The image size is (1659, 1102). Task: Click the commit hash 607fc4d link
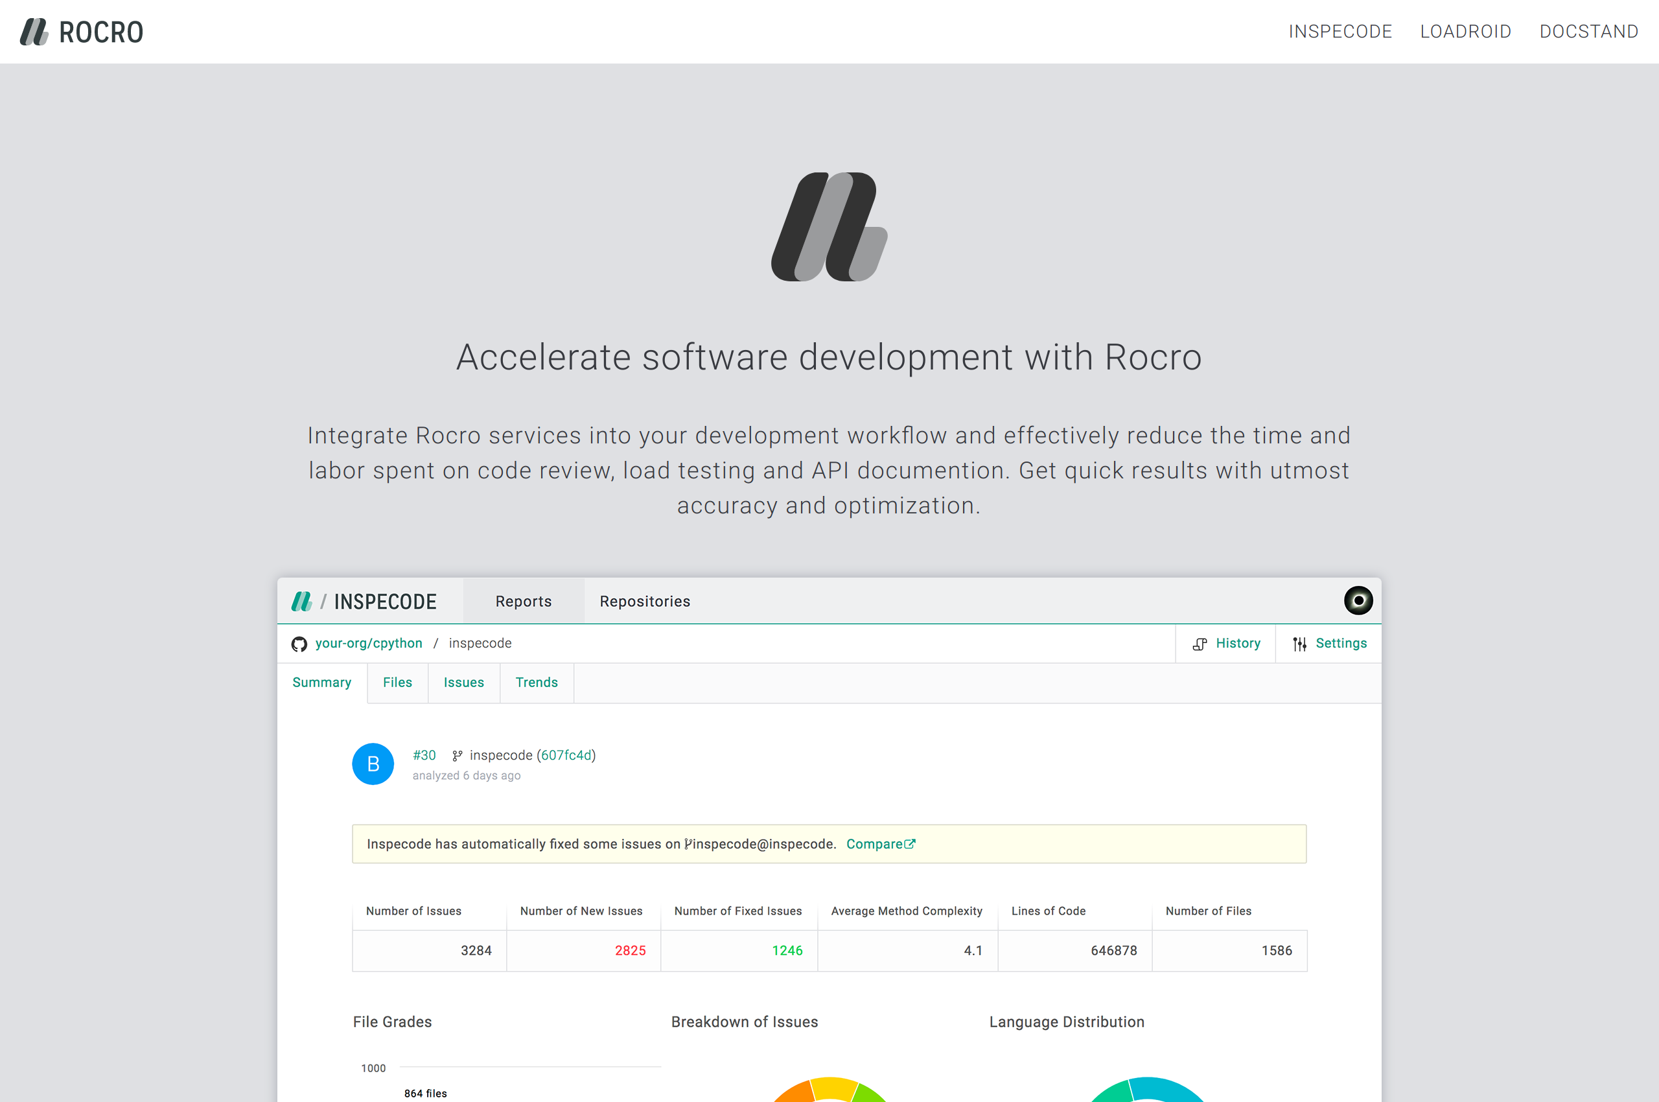(x=566, y=755)
